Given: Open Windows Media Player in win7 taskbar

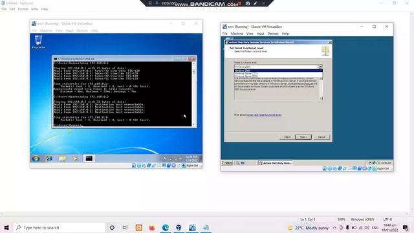Looking at the screenshot, I should [75, 159].
